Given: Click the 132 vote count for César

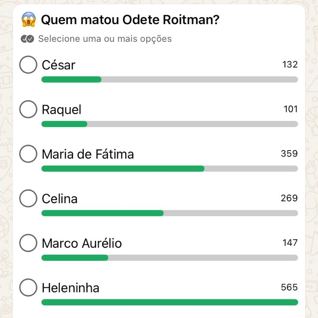Looking at the screenshot, I should tap(290, 65).
